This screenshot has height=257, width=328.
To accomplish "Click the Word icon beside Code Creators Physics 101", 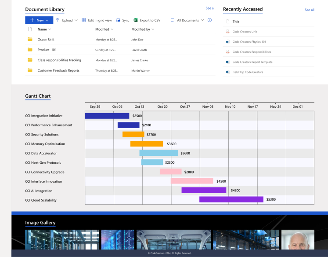I will point(227,42).
